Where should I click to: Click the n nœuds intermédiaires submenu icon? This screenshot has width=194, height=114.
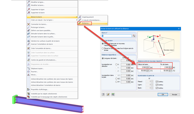coord(80,20)
